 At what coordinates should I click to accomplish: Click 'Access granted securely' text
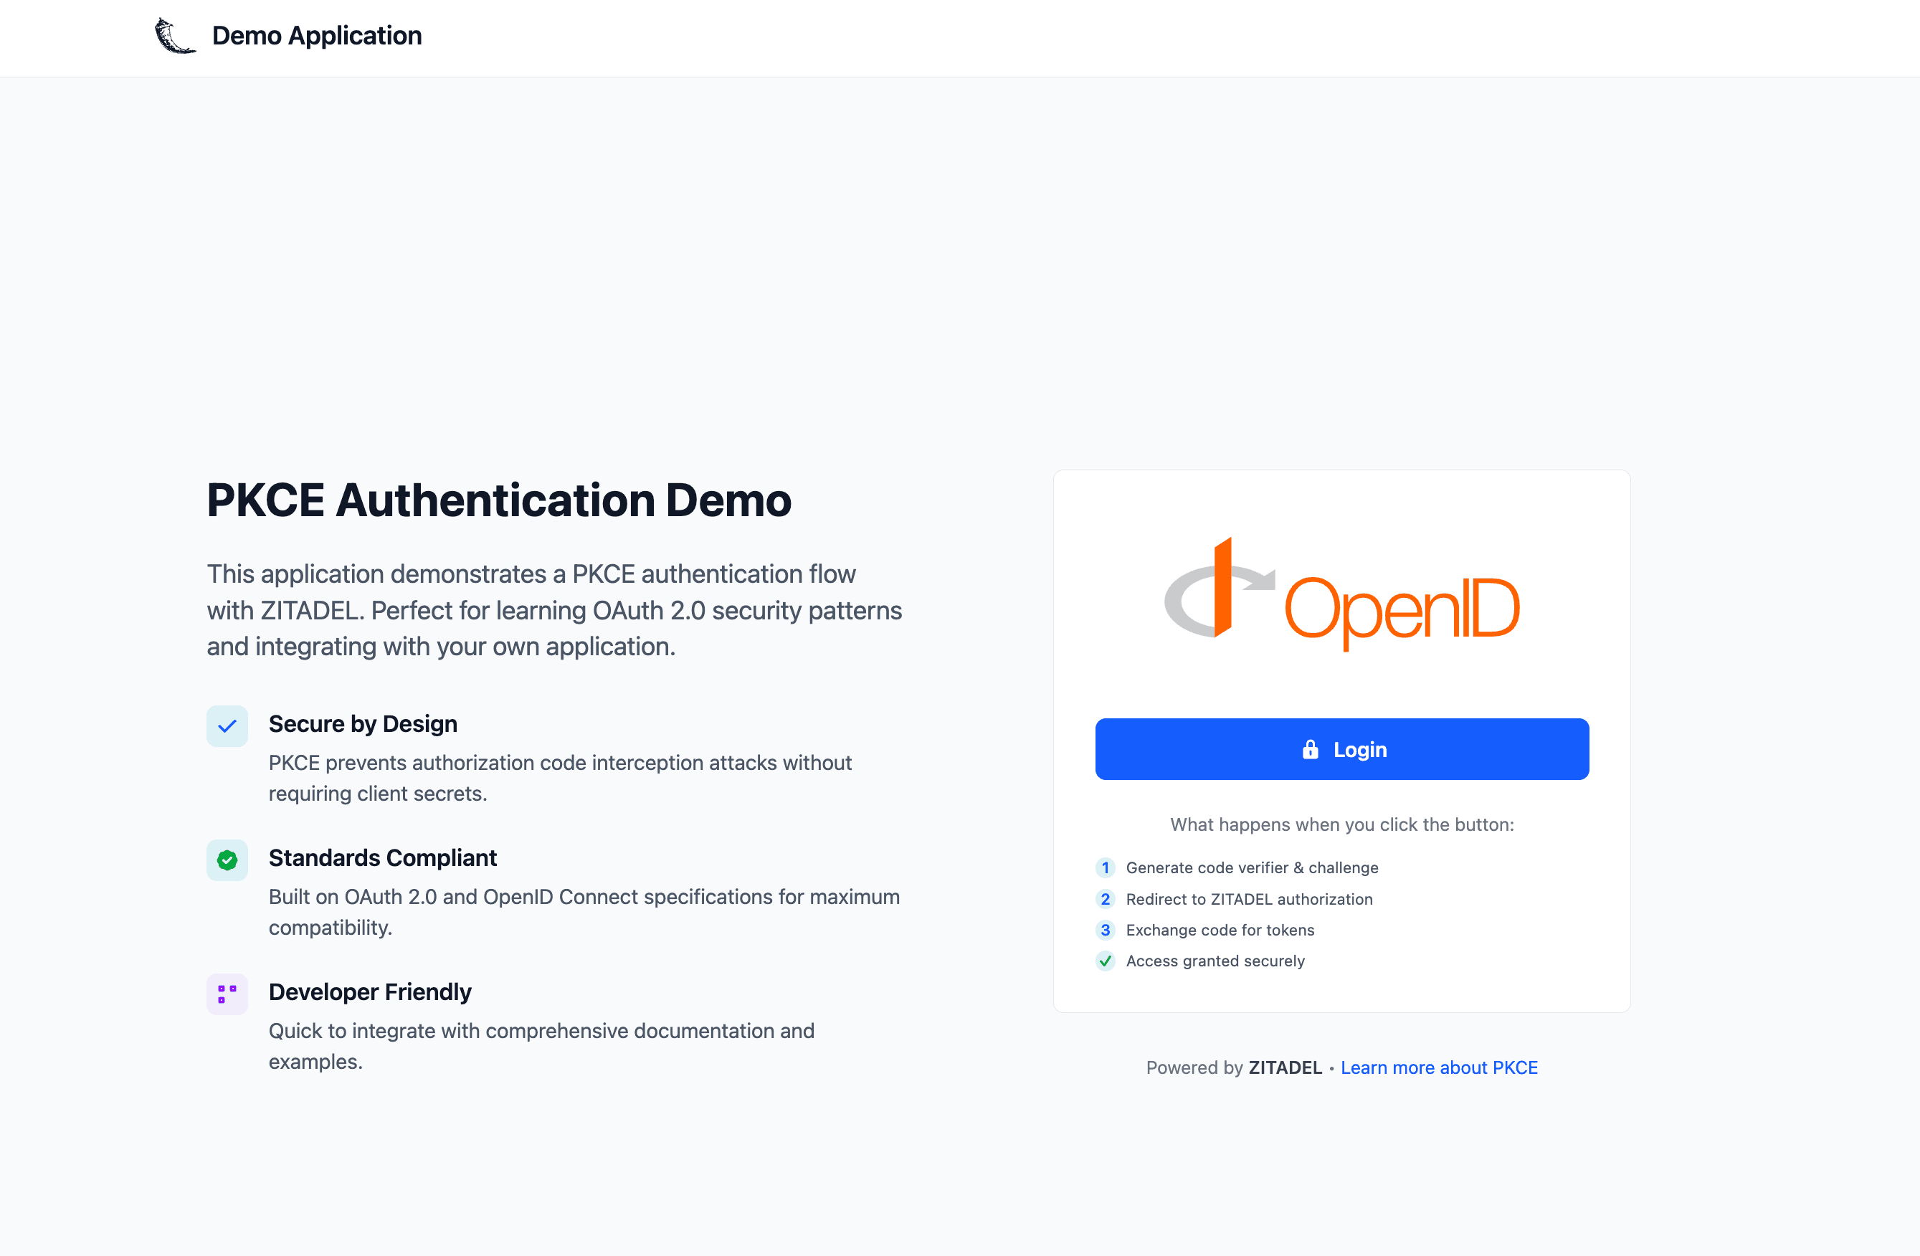(1215, 961)
